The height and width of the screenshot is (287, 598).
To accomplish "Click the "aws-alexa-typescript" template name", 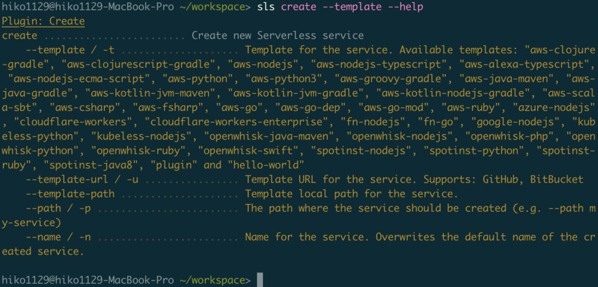I will click(524, 64).
